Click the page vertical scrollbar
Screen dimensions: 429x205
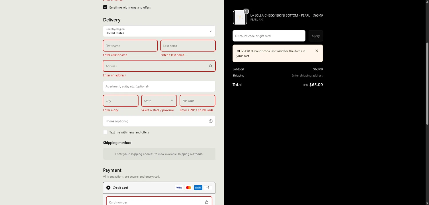click(x=427, y=84)
